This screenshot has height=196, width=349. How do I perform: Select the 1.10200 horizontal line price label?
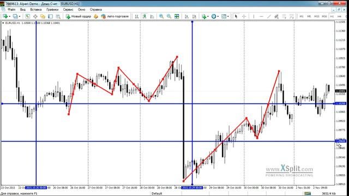pyautogui.click(x=340, y=103)
